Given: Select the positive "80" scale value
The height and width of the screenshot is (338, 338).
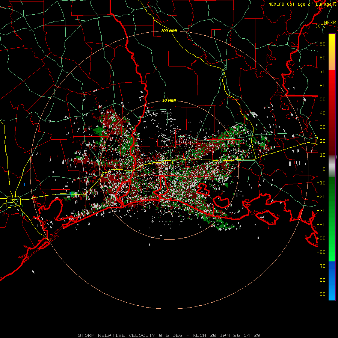Looking at the screenshot, I should tap(323, 58).
